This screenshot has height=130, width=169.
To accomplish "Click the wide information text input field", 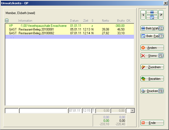I will [43, 111].
